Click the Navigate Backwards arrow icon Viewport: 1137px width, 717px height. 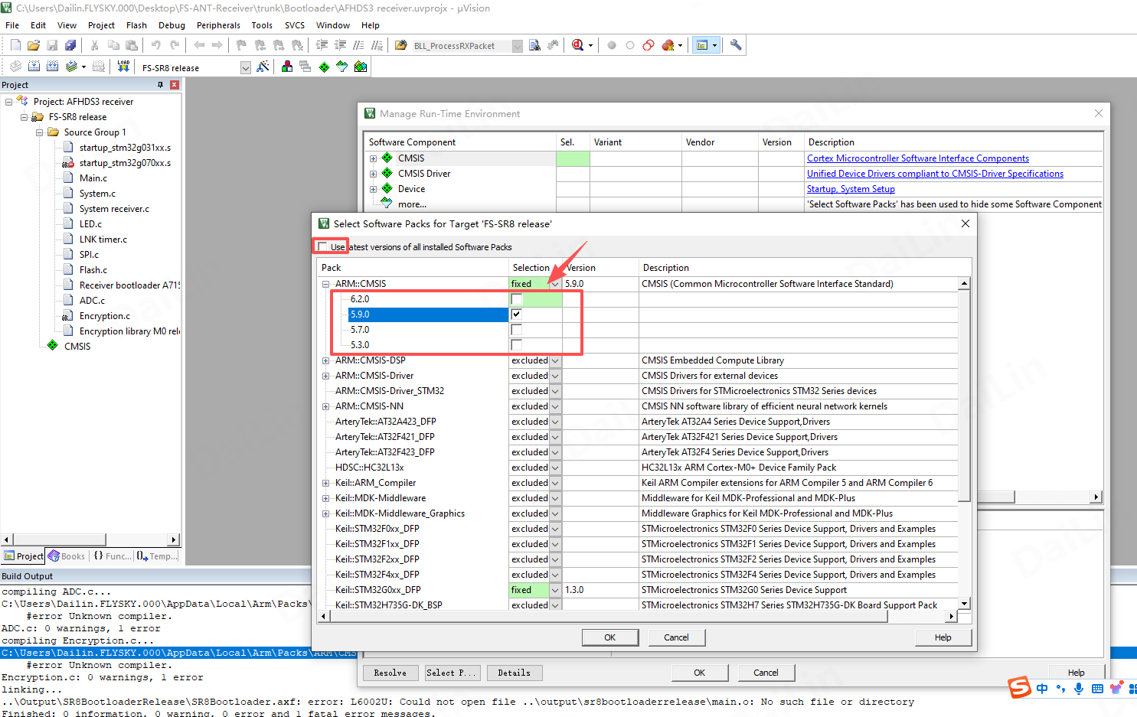pos(199,45)
